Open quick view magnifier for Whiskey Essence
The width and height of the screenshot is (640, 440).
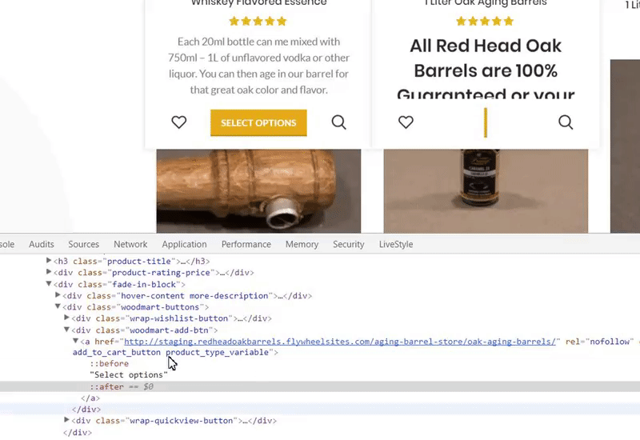pyautogui.click(x=338, y=122)
